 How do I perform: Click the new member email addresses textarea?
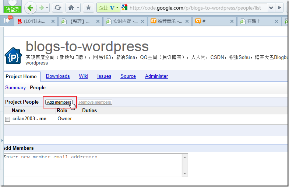pos(93,165)
